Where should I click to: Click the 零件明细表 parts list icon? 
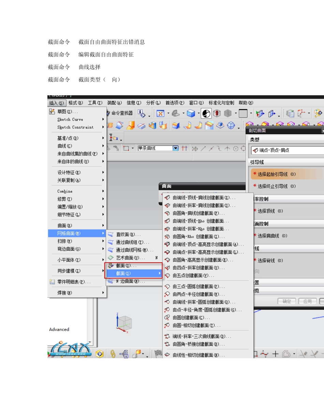52,282
